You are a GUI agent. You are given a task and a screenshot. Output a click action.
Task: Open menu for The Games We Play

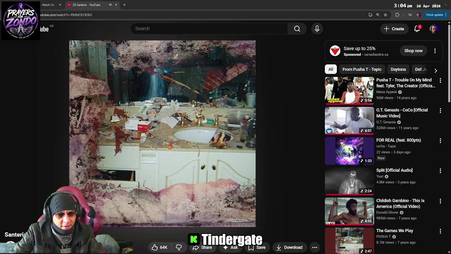click(x=440, y=231)
